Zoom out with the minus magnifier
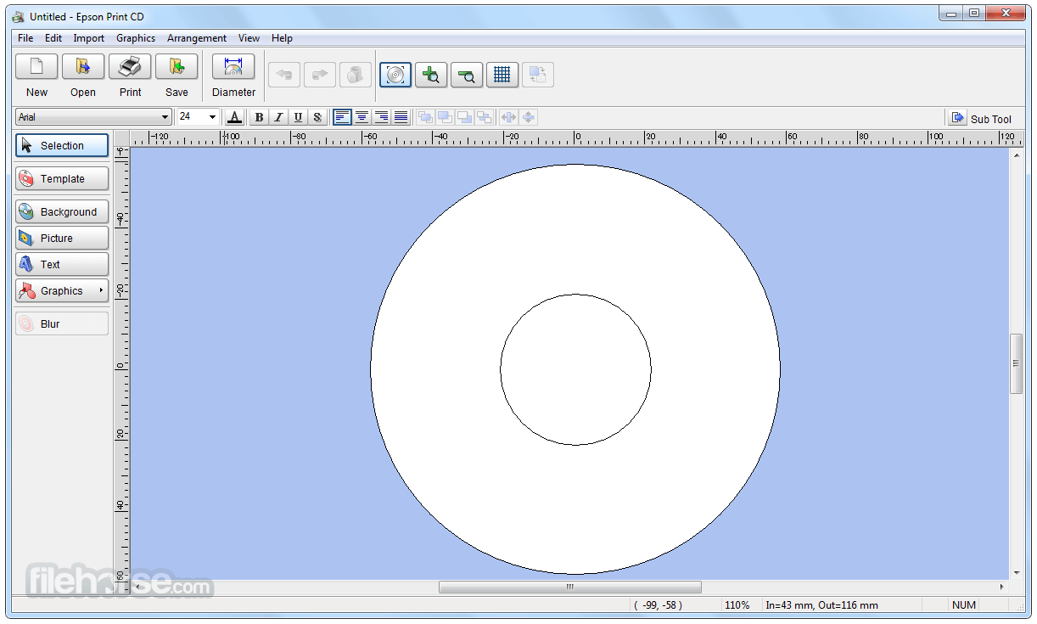Viewport: 1037px width, 624px height. click(x=467, y=75)
